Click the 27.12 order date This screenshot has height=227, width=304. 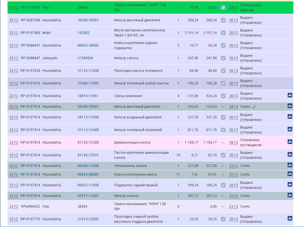coord(14,8)
